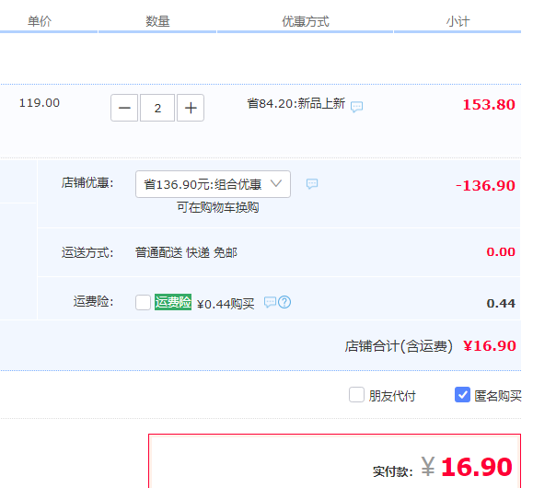Uncheck the 匿名购买 checkbox
Screen dimensions: 533x488
tap(463, 394)
